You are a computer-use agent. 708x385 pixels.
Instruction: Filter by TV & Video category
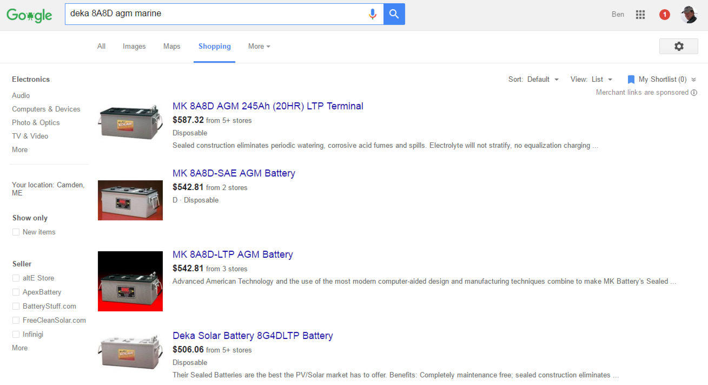(30, 136)
